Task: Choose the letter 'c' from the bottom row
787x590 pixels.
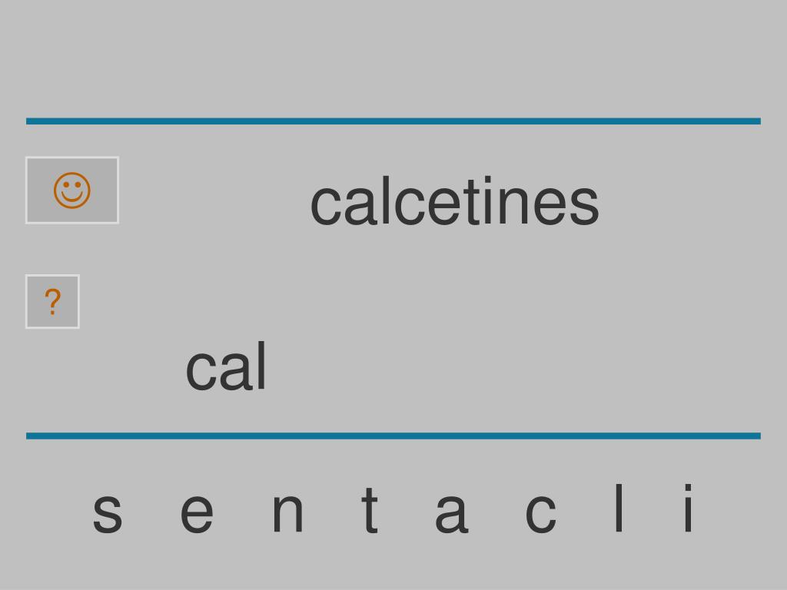Action: coord(540,512)
